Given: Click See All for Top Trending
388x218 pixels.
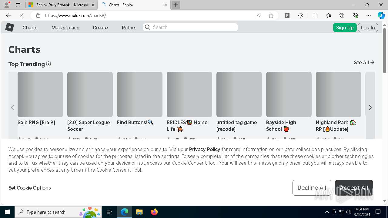Looking at the screenshot, I should [x=364, y=62].
